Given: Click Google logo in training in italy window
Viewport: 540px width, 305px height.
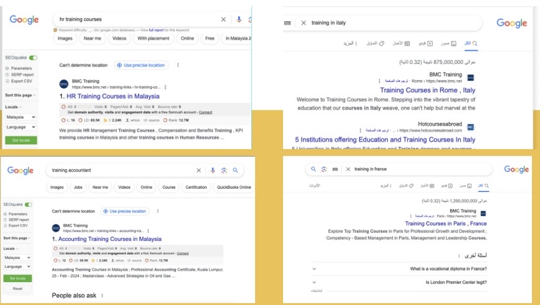Looking at the screenshot, I should 511,23.
